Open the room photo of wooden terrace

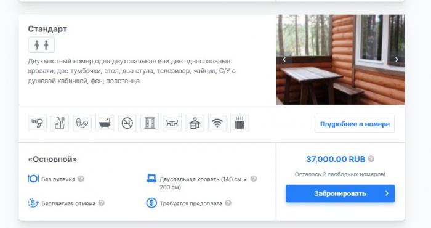tap(340, 60)
